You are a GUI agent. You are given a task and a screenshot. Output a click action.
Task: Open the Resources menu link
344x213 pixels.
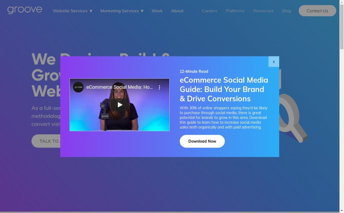[x=263, y=11]
